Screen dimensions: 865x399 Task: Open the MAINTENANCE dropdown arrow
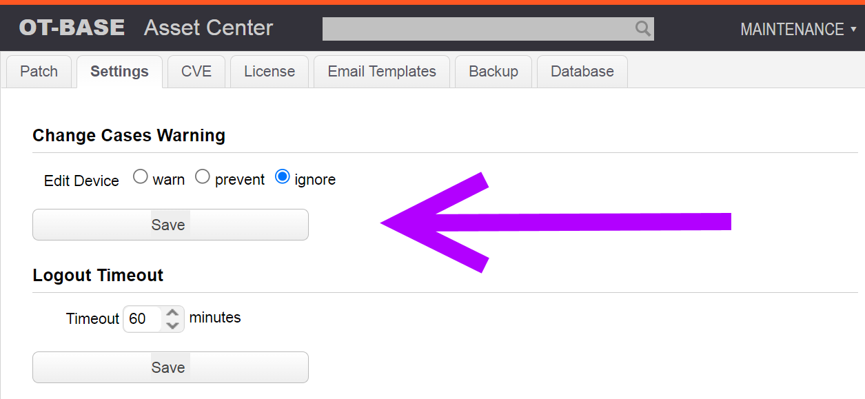pos(853,30)
